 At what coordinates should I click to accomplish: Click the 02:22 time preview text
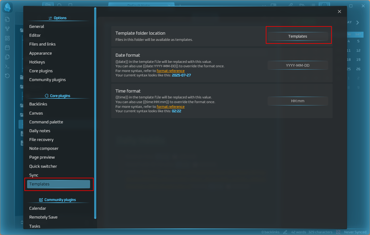tap(177, 111)
